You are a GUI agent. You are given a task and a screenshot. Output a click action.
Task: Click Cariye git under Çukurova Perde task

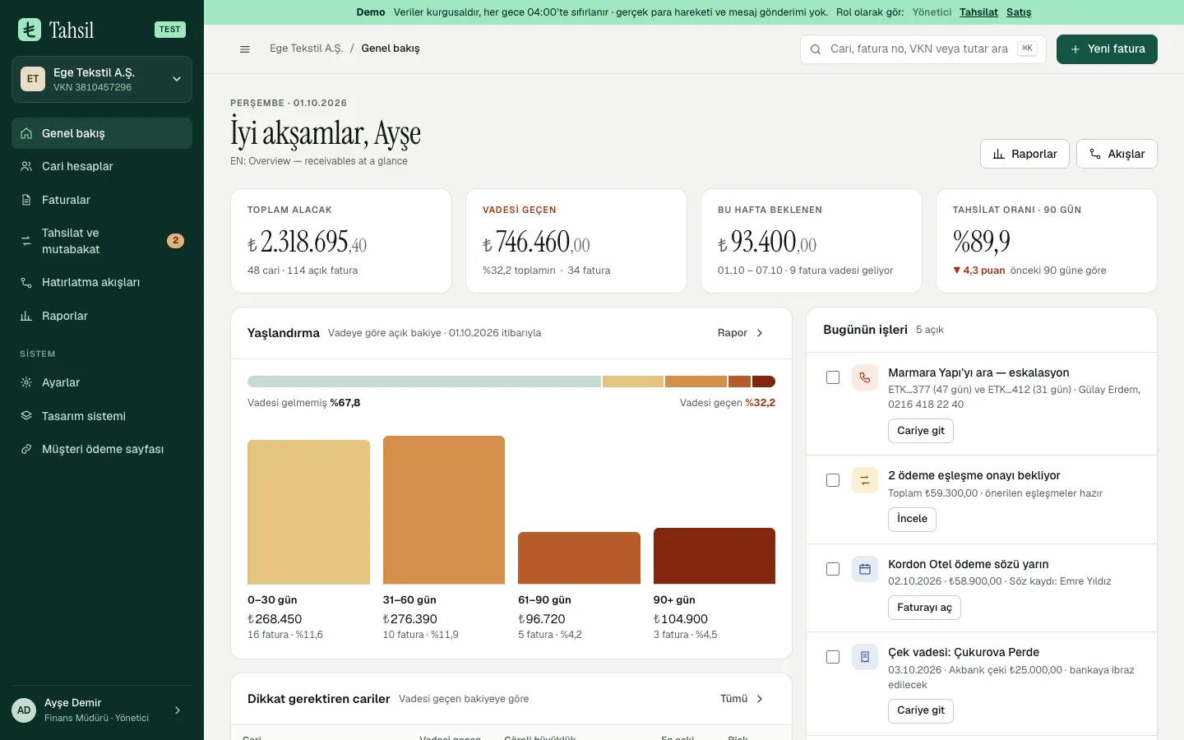(x=921, y=710)
